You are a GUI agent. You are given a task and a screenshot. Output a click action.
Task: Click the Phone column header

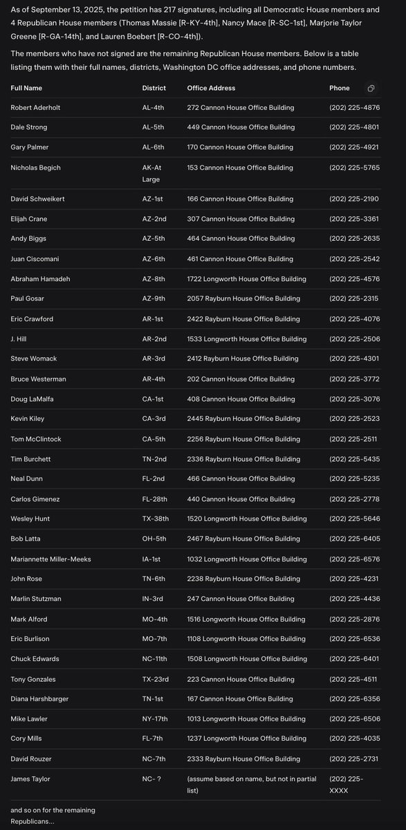(x=340, y=88)
